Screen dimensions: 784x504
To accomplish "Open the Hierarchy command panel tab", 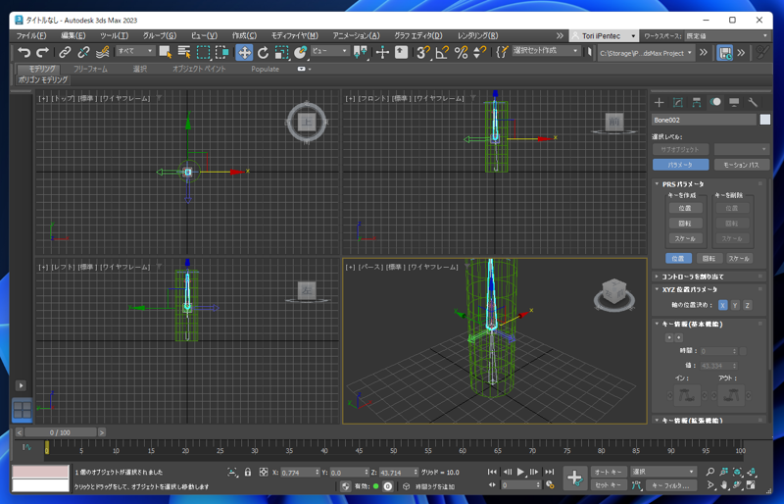I will (697, 103).
